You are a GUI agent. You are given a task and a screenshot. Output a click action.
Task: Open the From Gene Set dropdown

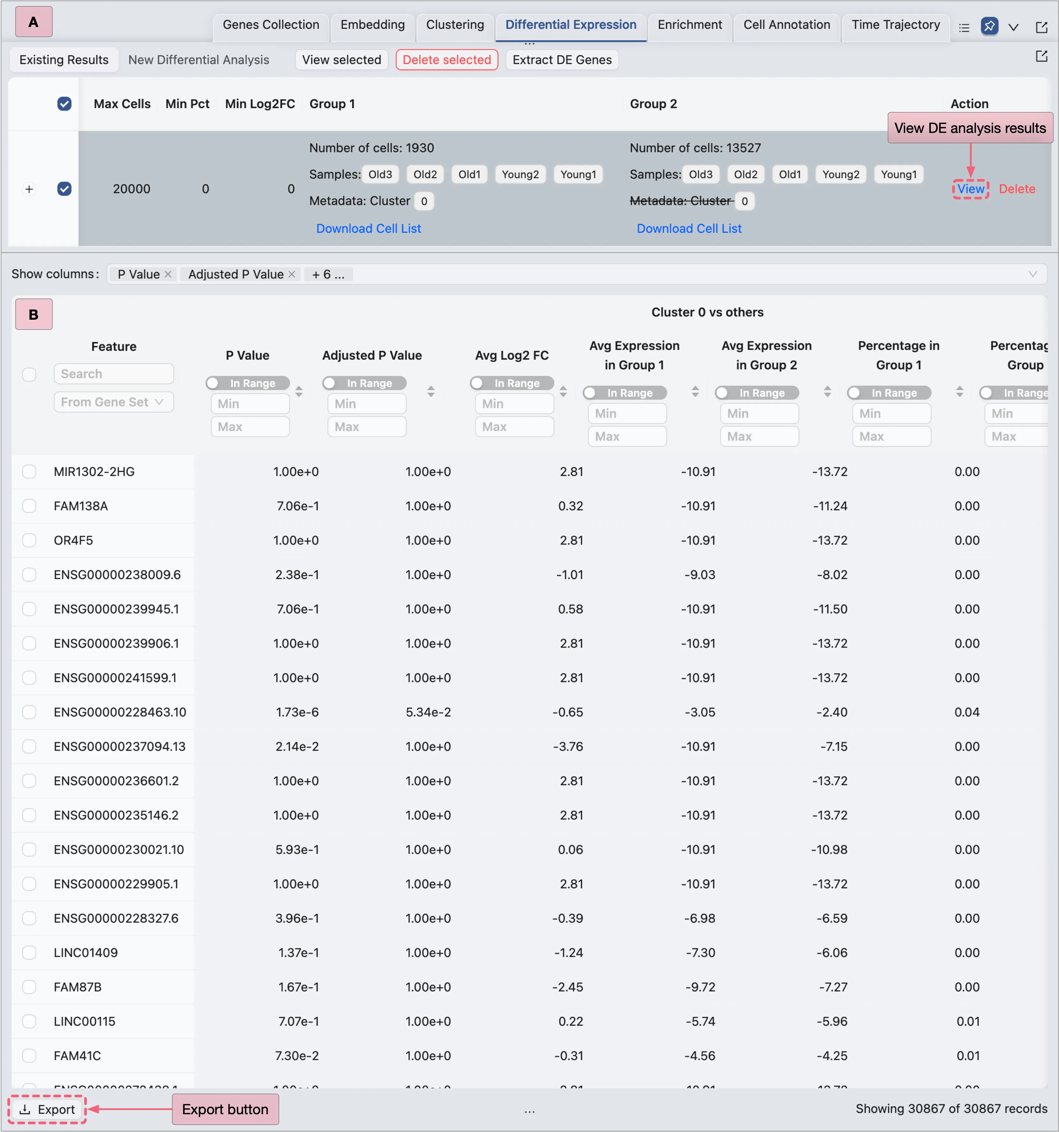113,402
